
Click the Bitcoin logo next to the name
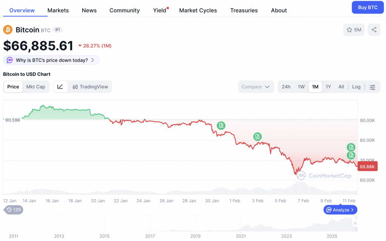click(x=8, y=29)
